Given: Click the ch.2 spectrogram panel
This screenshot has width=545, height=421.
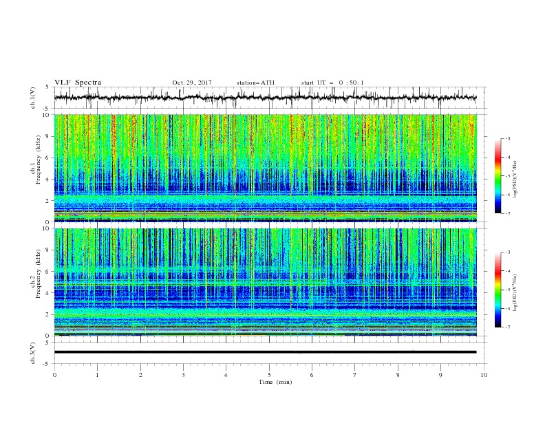Looking at the screenshot, I should [266, 282].
